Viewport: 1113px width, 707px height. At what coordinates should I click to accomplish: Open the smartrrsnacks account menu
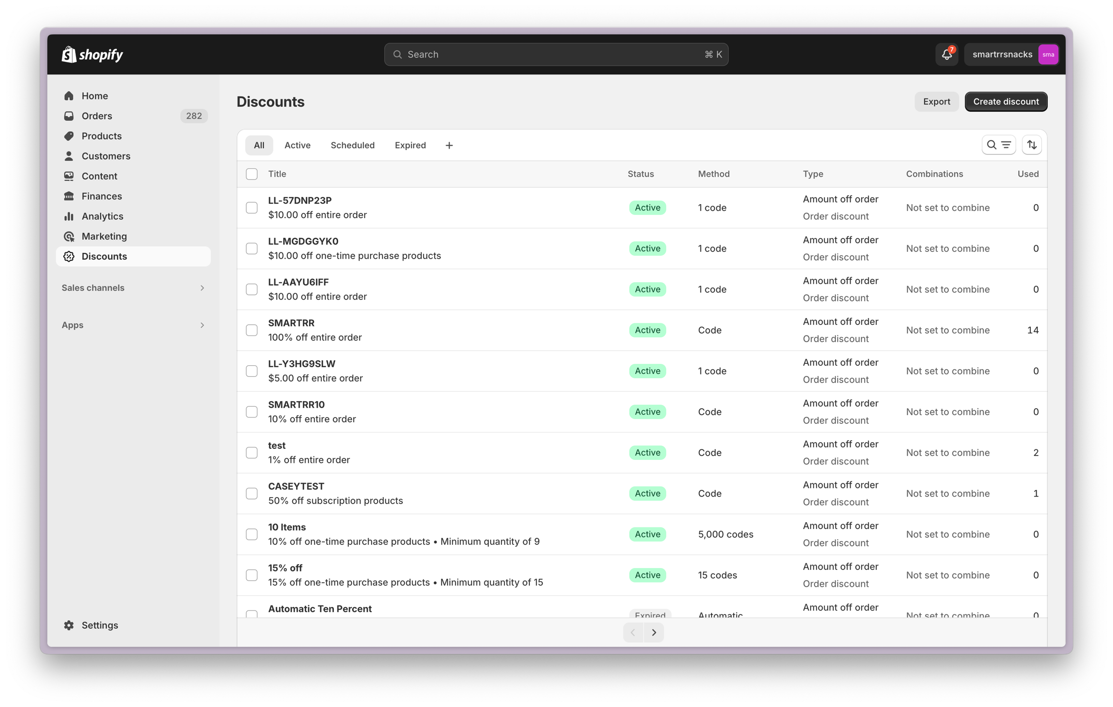click(1012, 55)
